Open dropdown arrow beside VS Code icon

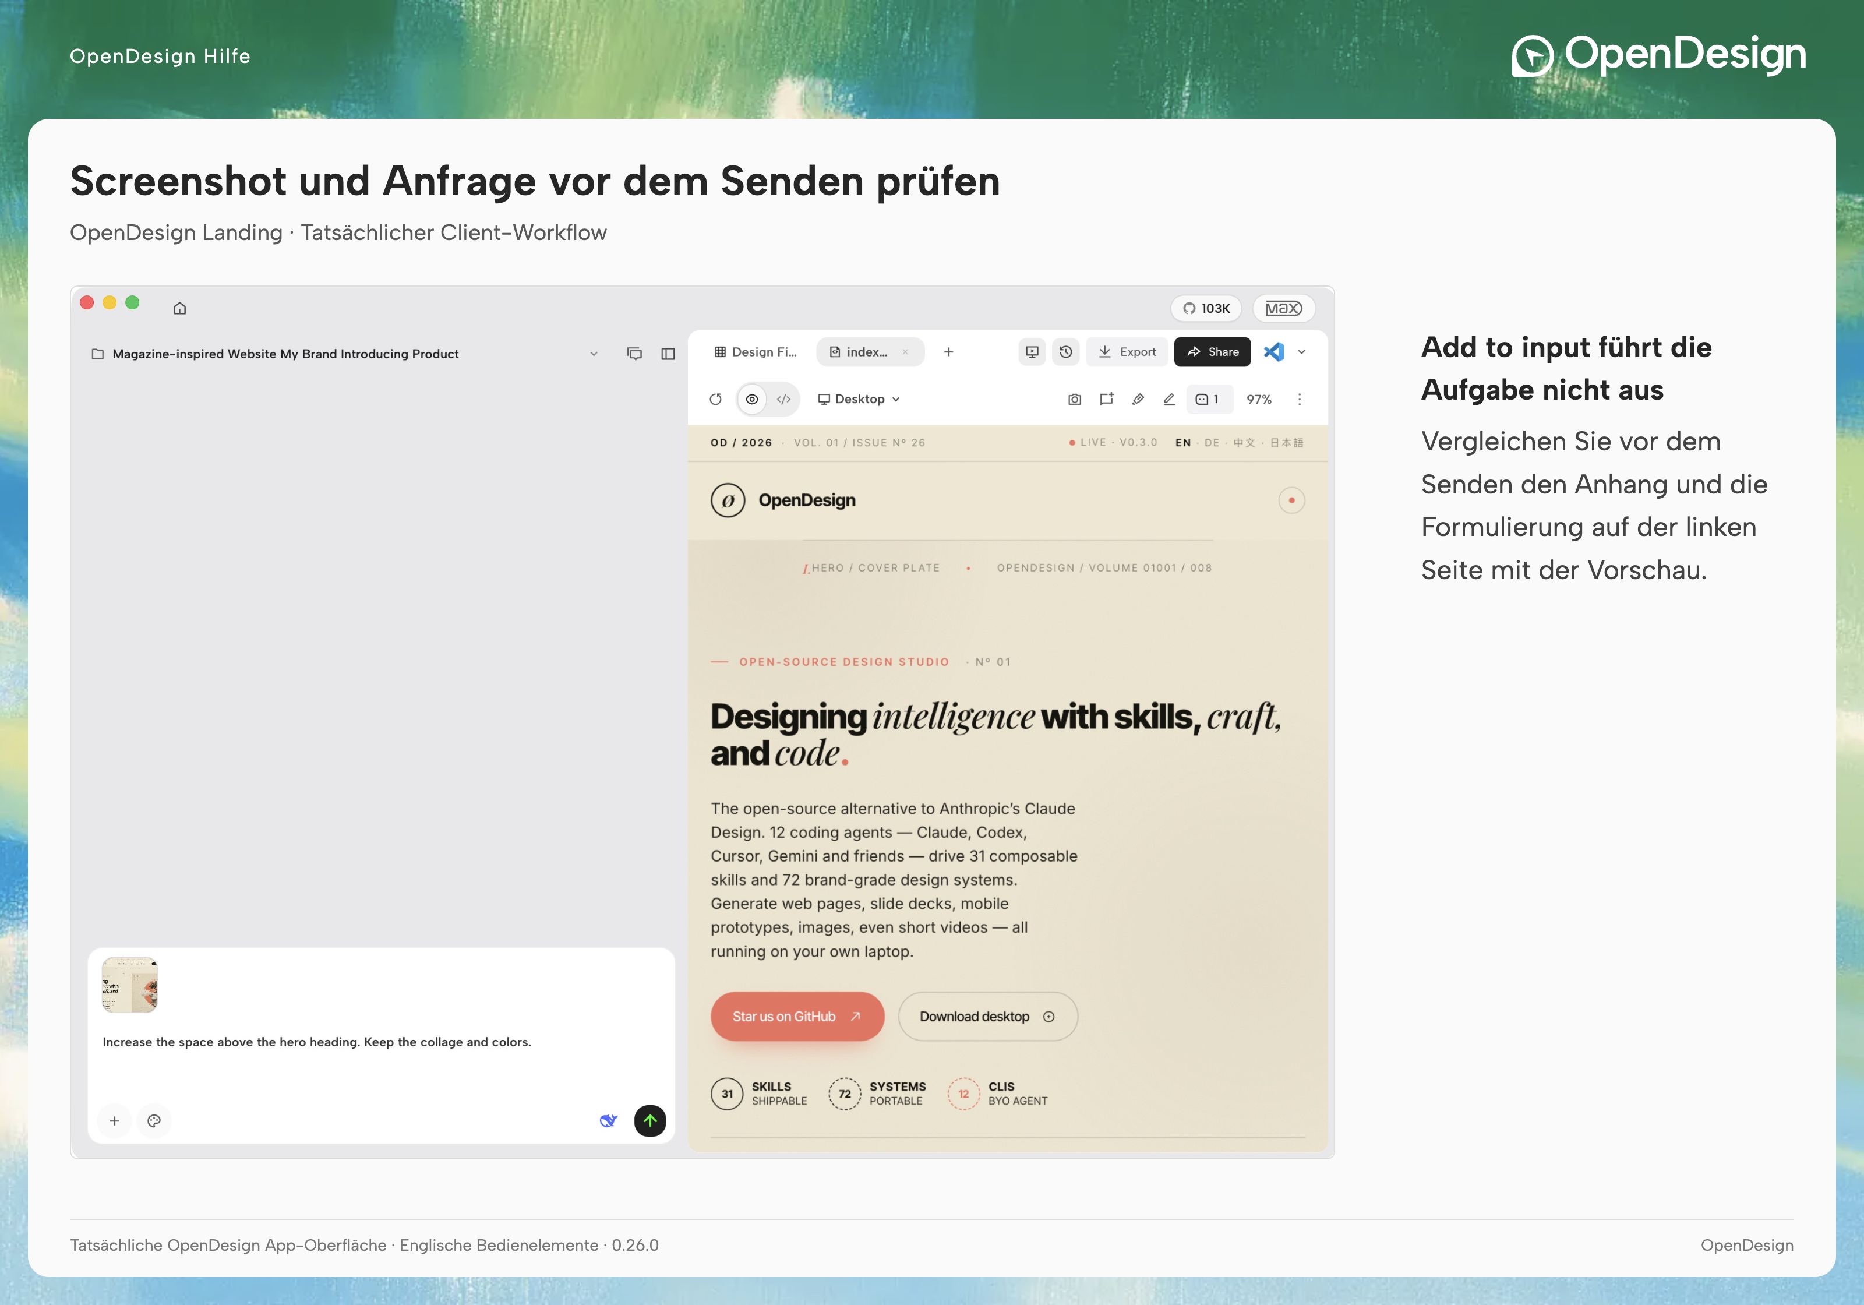tap(1301, 352)
